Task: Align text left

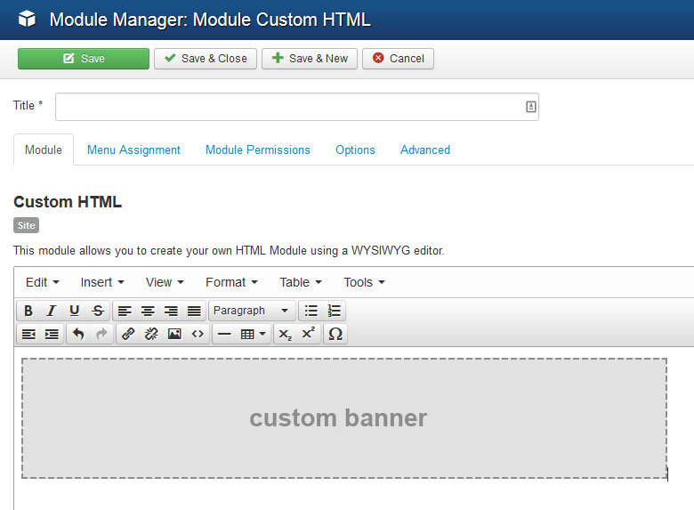Action: click(125, 311)
